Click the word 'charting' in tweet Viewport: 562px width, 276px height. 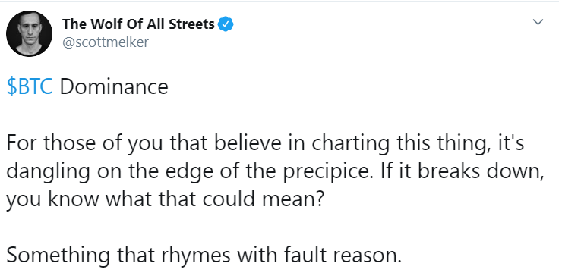click(x=351, y=144)
